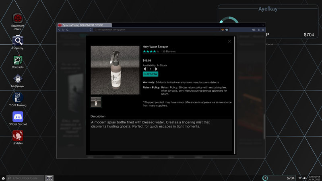The width and height of the screenshot is (322, 181).
Task: Open the Inventory desktop icon
Action: [18, 40]
